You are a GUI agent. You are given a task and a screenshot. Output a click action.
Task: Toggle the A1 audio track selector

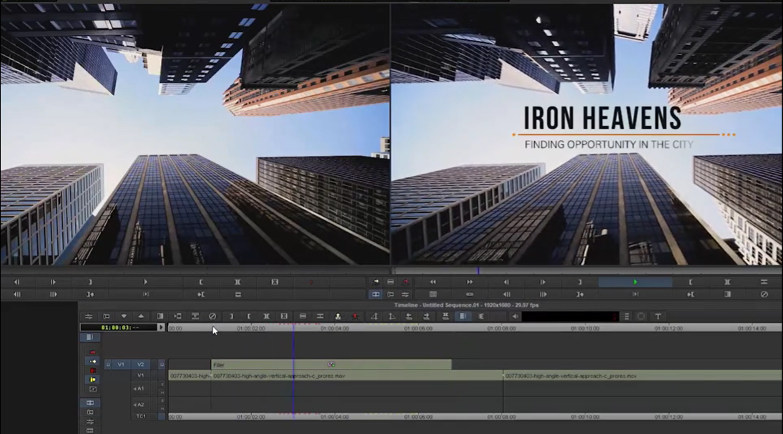140,388
